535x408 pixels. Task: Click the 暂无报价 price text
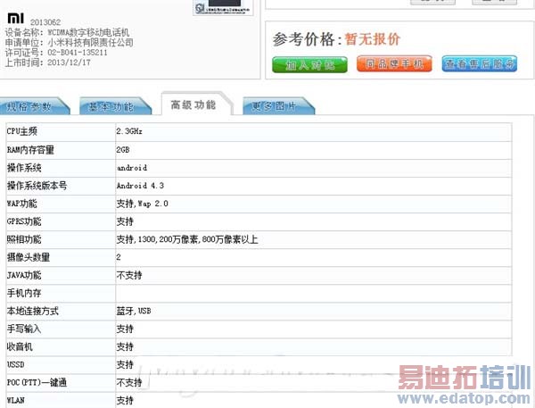point(372,39)
